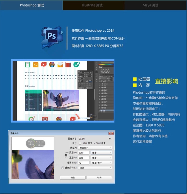Click the 取消 button
Image resolution: width=187 pixels, height=194 pixels.
(99, 178)
